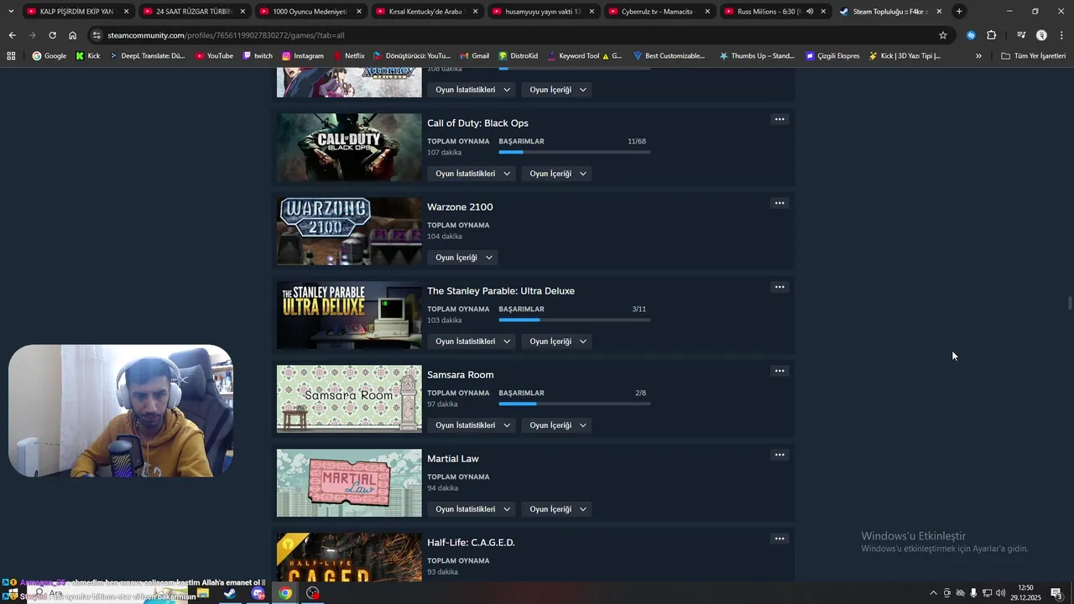Open the Warzone 2100 title link
The image size is (1074, 604).
coord(460,207)
